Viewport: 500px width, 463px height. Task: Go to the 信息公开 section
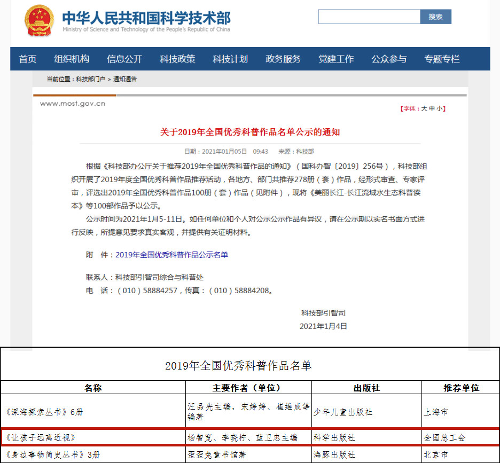click(124, 59)
